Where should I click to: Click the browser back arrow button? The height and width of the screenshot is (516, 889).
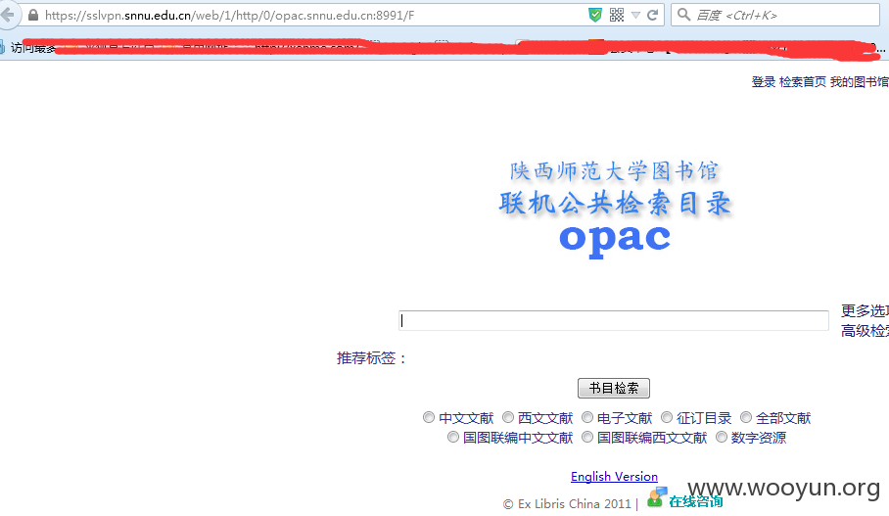[x=8, y=15]
